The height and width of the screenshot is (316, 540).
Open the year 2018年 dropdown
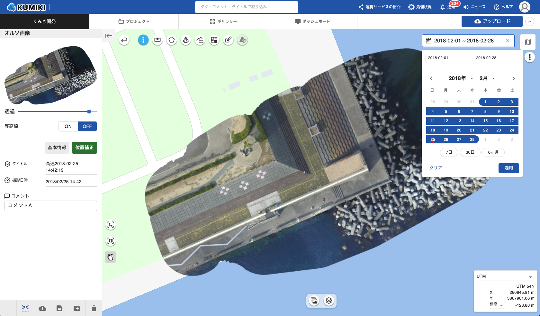pos(461,78)
